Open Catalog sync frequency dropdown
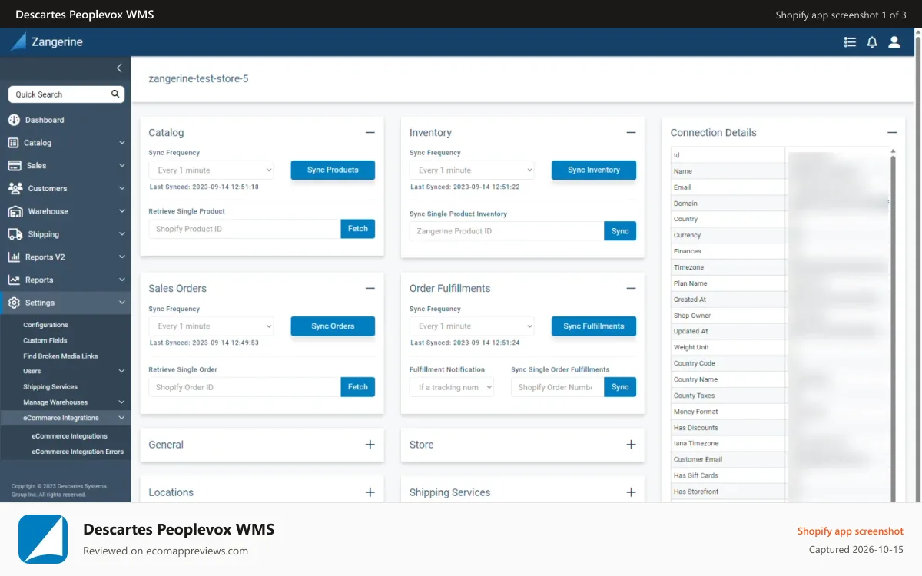Image resolution: width=922 pixels, height=576 pixels. [211, 170]
